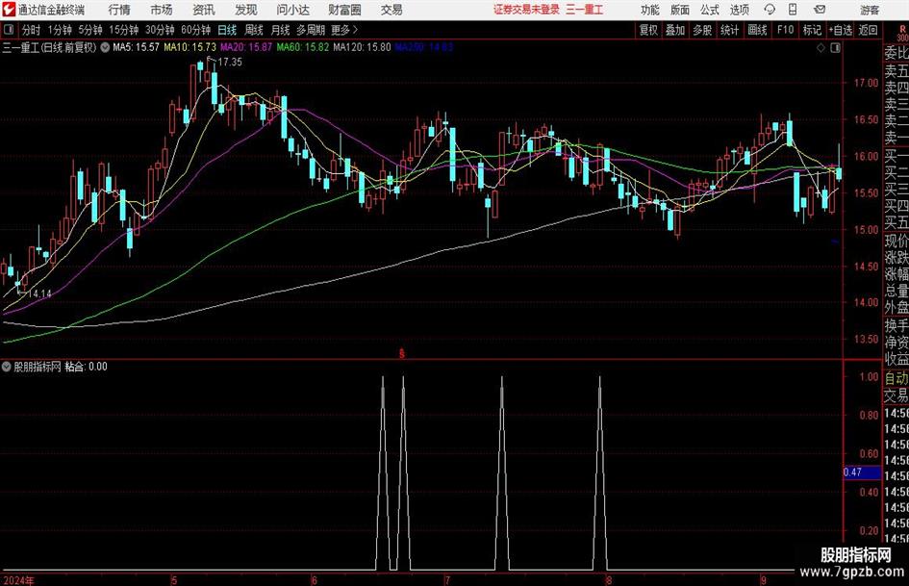Click the mobile phone icon
Viewport: 909px width, 586px height.
click(793, 10)
